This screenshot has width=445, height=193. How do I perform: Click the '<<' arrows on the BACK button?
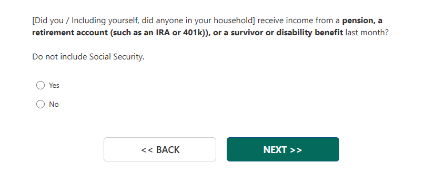[x=147, y=150]
